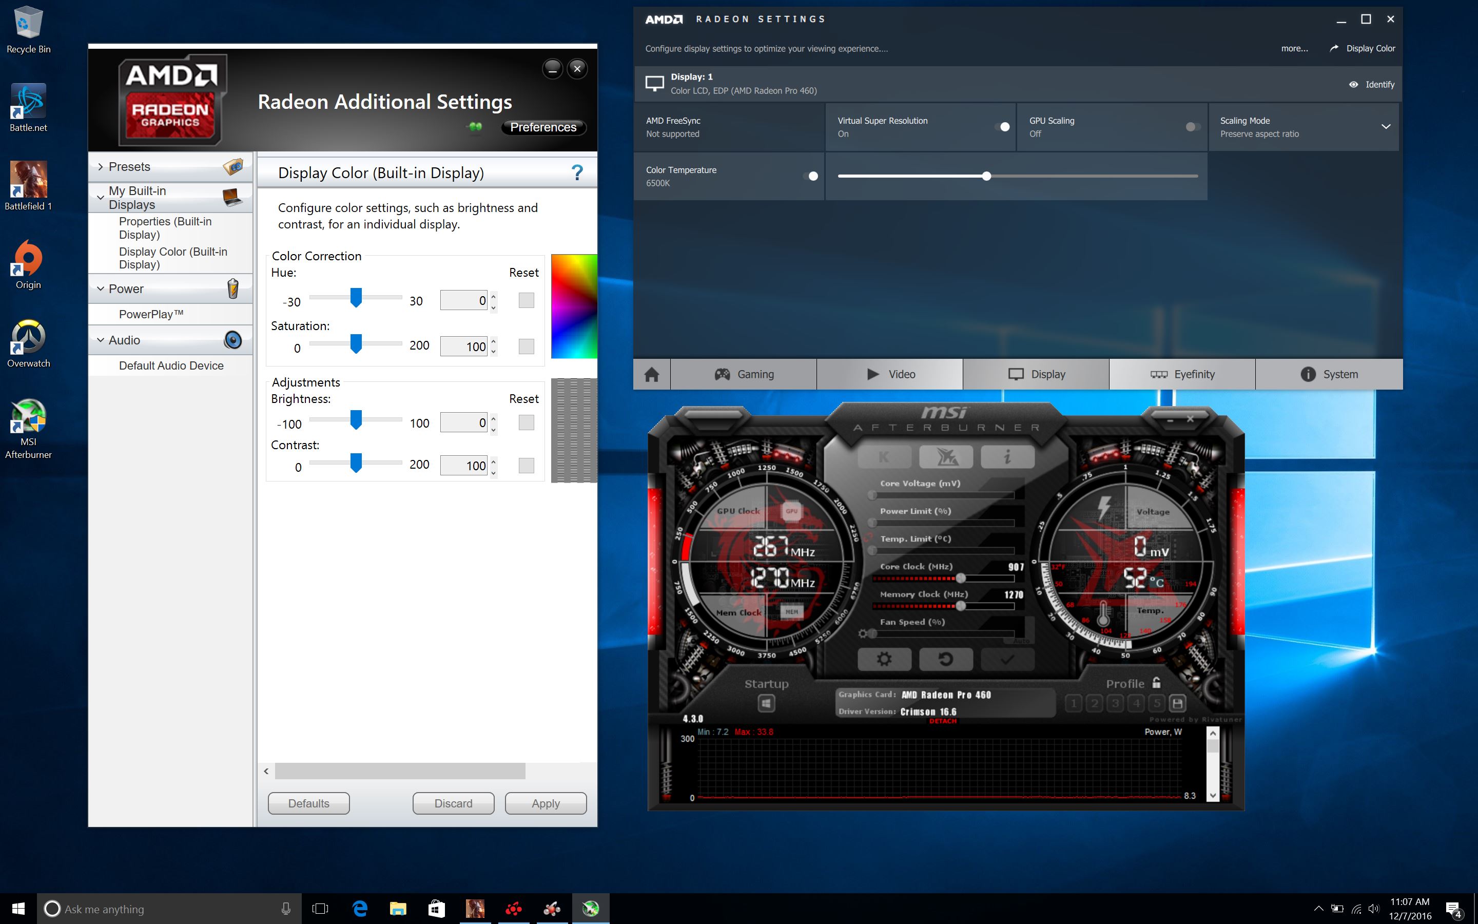Click the MSI dragon logo button in Afterburner
The width and height of the screenshot is (1478, 924).
(946, 456)
